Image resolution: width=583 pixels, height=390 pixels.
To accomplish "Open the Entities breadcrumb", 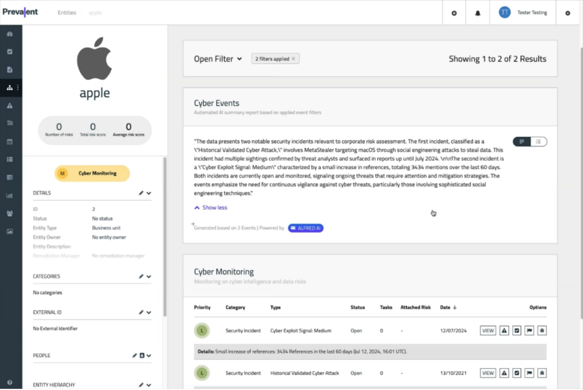I will (67, 13).
